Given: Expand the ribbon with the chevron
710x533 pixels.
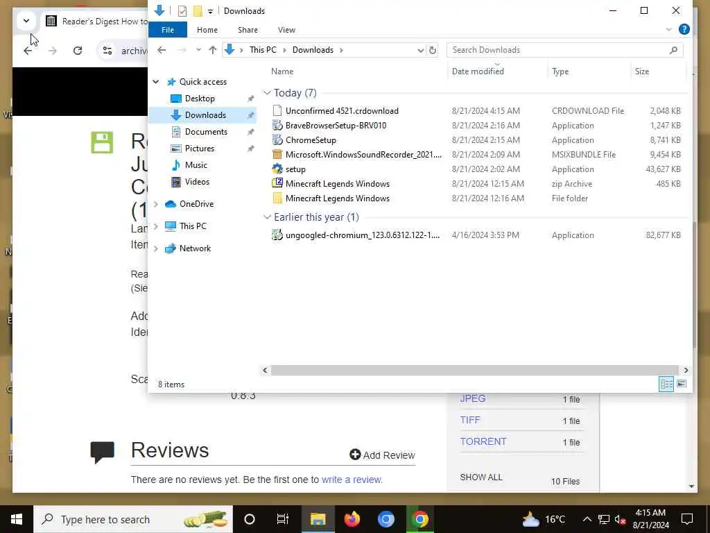Looking at the screenshot, I should click(669, 29).
